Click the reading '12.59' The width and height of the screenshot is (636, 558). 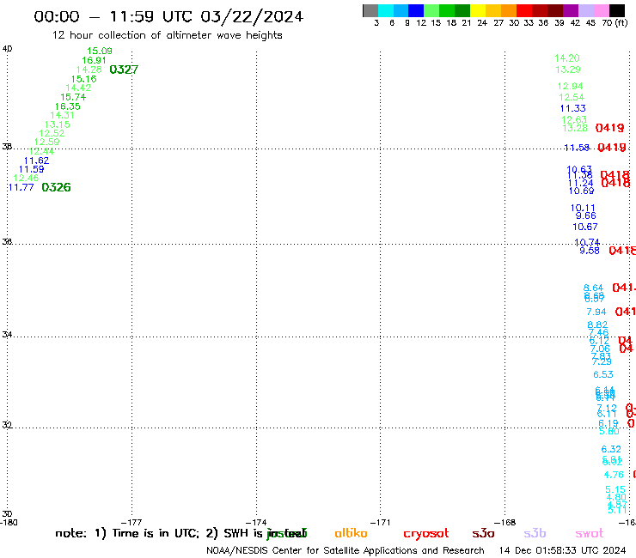click(46, 143)
